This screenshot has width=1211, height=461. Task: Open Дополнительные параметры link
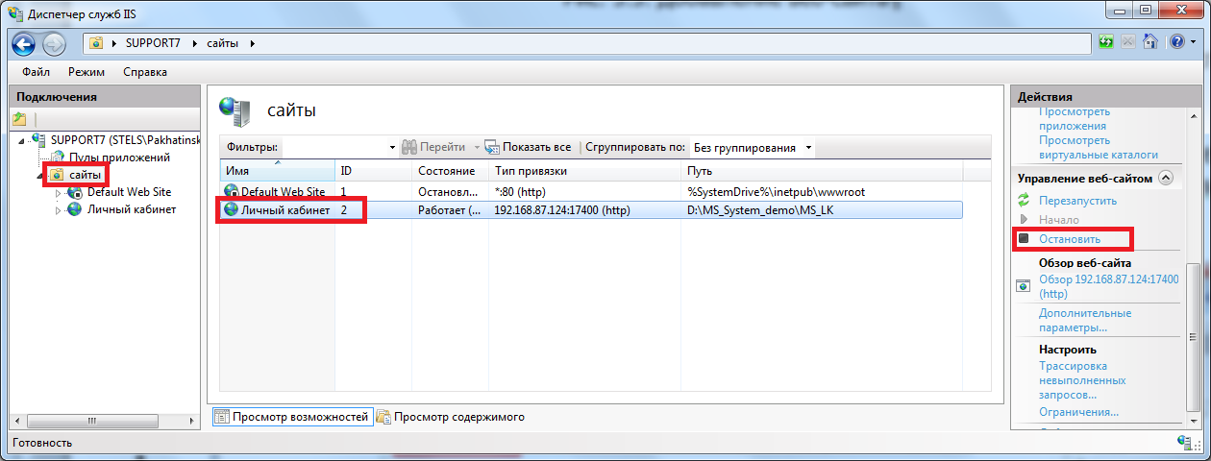[x=1085, y=321]
